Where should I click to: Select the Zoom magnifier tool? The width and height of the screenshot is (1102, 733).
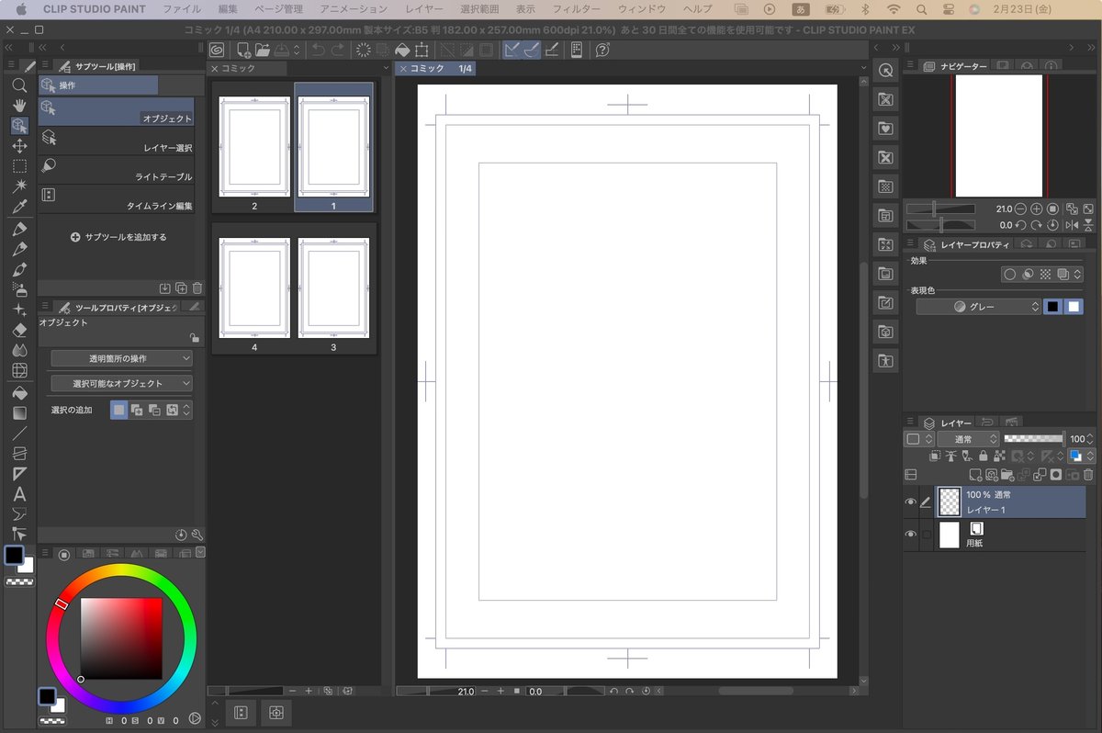[19, 85]
